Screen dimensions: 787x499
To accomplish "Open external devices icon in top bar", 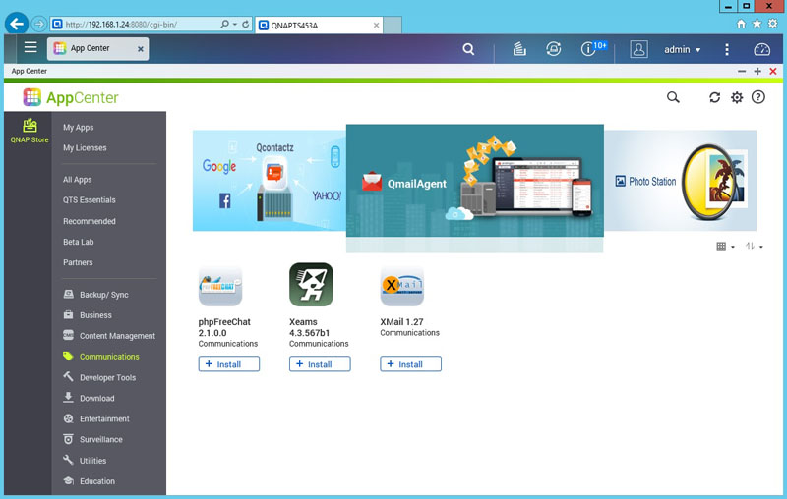I will pos(554,49).
